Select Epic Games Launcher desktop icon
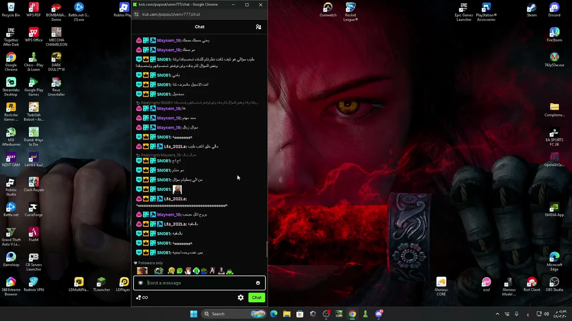Screen dimensions: 572x321 (x=464, y=12)
